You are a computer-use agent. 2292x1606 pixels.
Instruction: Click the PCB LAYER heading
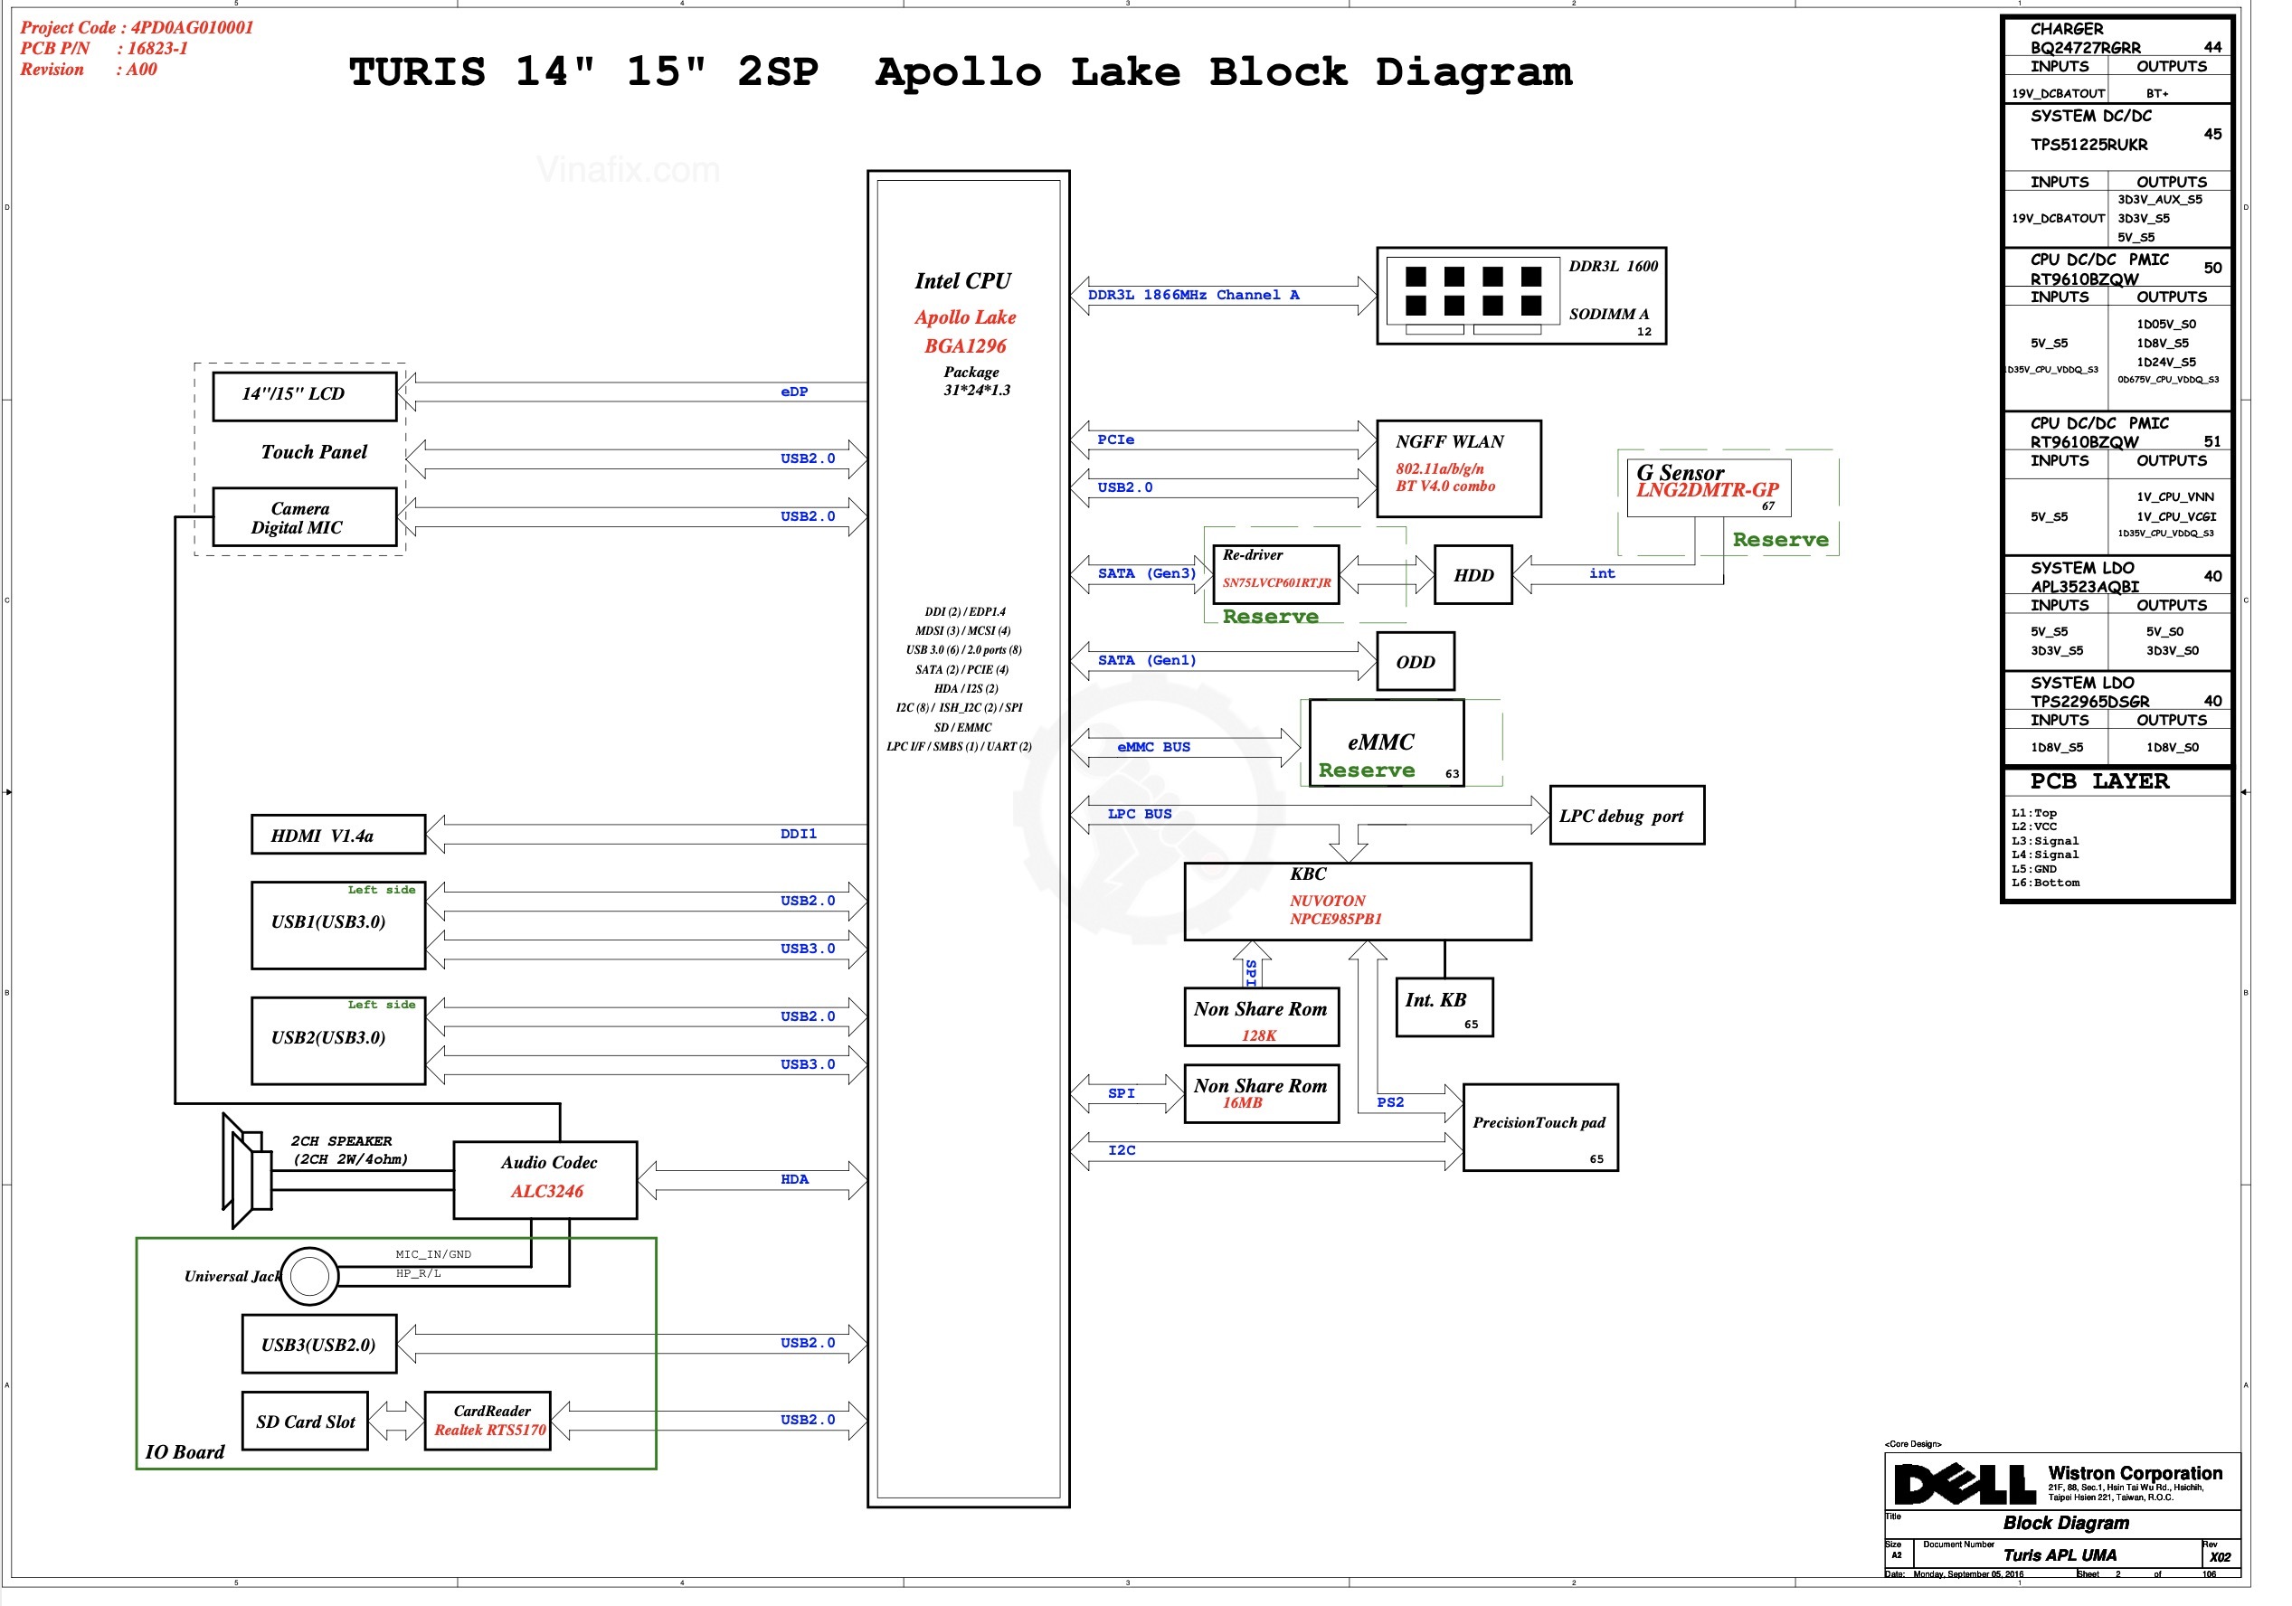(2099, 780)
